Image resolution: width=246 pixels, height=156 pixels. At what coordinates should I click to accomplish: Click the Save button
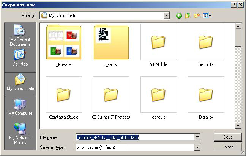click(228, 137)
